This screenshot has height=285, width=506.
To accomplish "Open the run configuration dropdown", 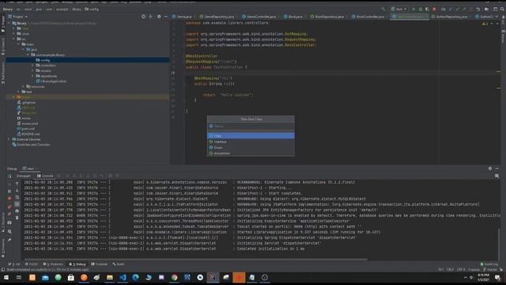I will (x=398, y=9).
